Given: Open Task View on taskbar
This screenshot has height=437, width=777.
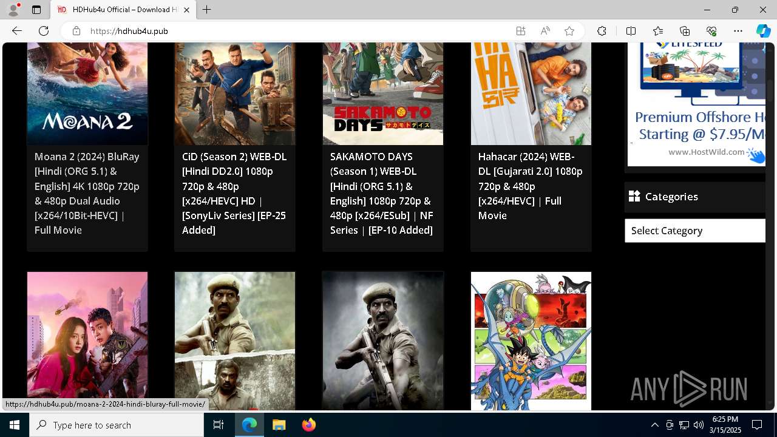Looking at the screenshot, I should coord(219,425).
